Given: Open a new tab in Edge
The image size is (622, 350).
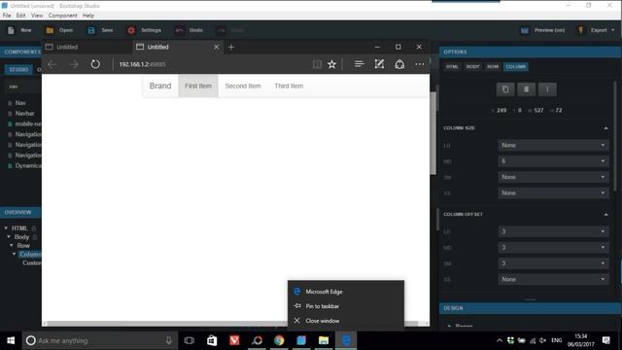Looking at the screenshot, I should point(231,48).
